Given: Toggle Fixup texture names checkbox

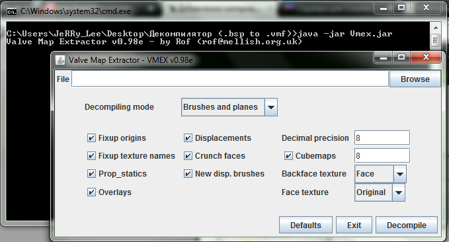Looking at the screenshot, I should click(x=91, y=156).
